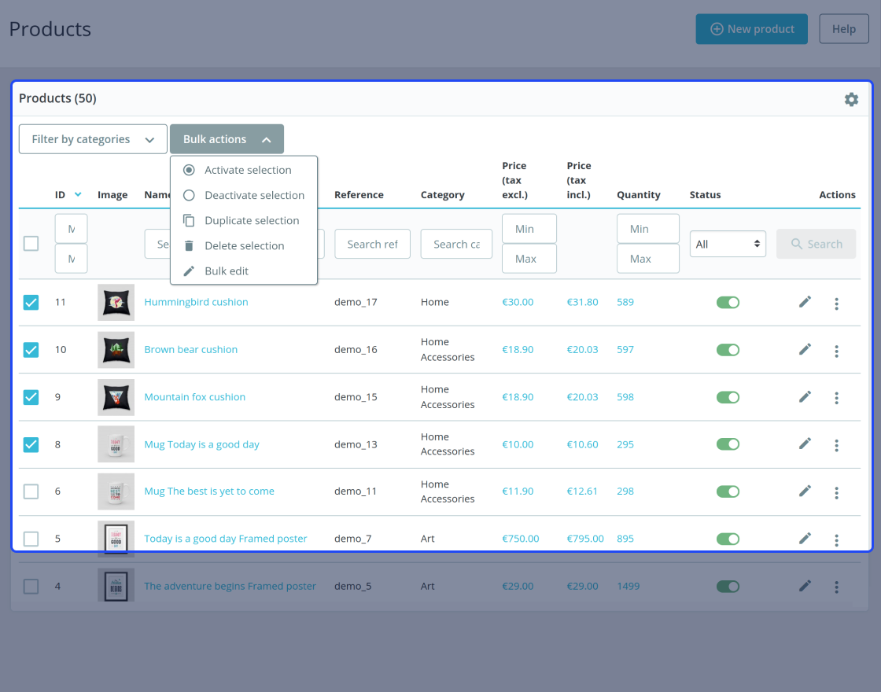This screenshot has width=881, height=692.
Task: Edit The adventure begins Framed poster pencil
Action: coord(805,586)
